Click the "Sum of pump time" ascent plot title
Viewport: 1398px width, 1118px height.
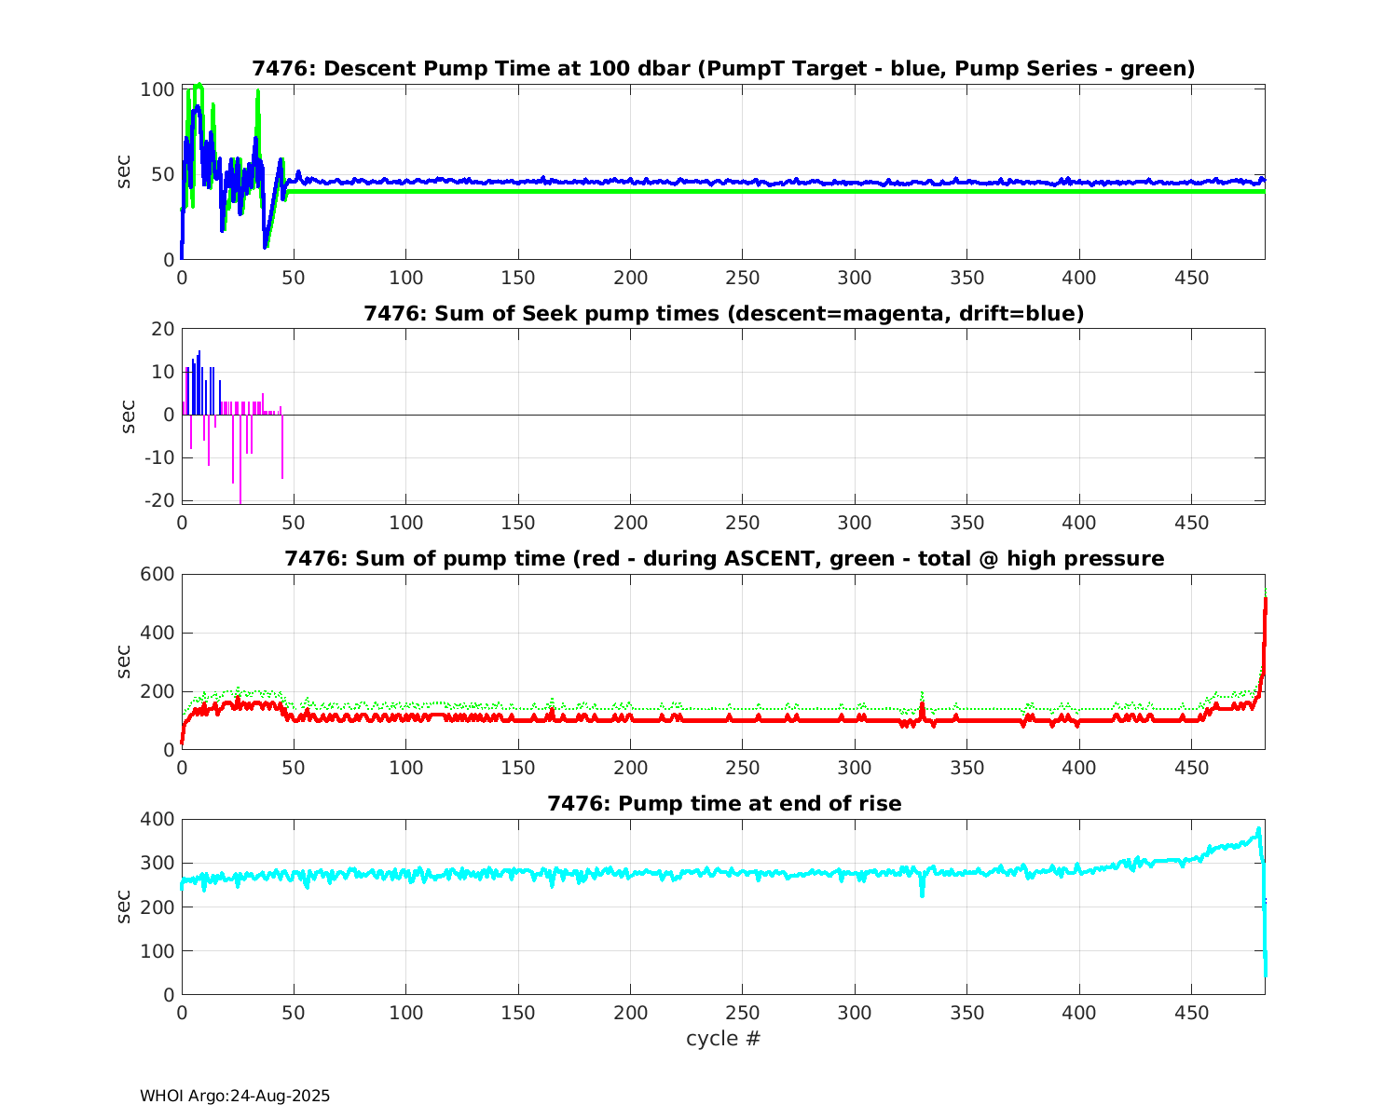[x=723, y=559]
